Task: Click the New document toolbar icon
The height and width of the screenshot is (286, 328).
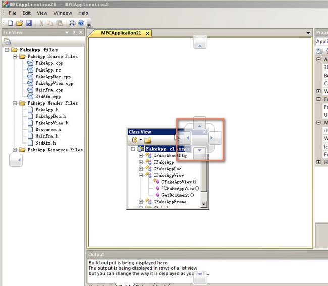Action: pyautogui.click(x=11, y=23)
